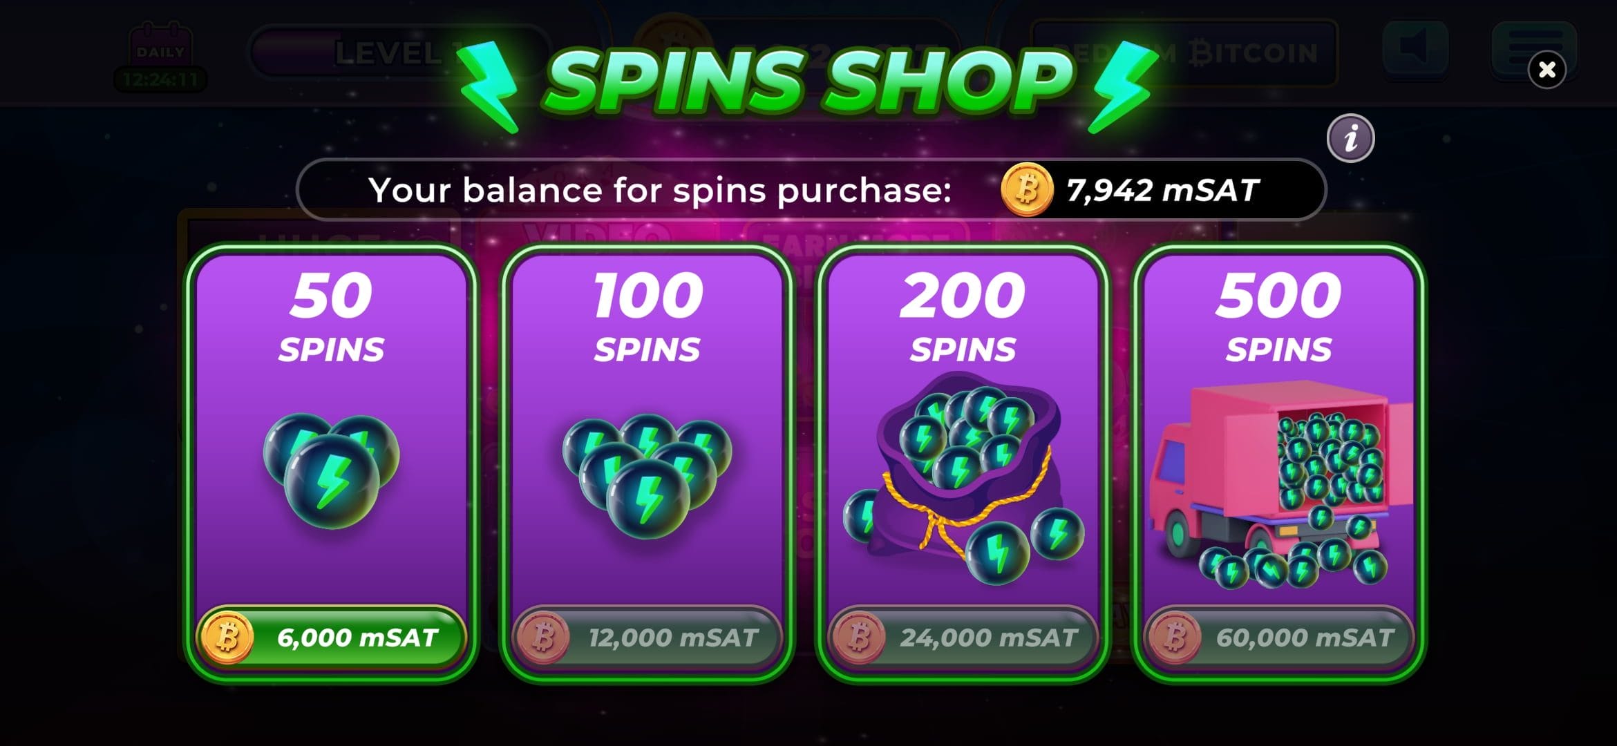Viewport: 1617px width, 746px height.
Task: Click the Redeem Bitcoin button in background
Action: point(1184,53)
